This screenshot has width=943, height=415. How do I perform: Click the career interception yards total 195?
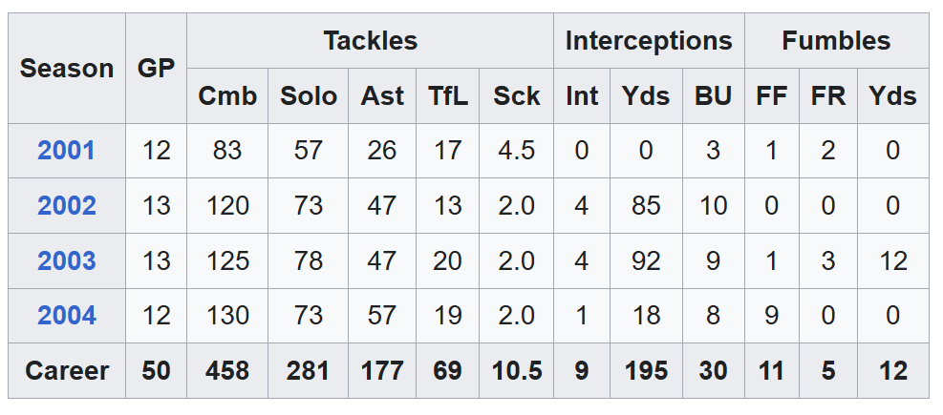tap(646, 370)
